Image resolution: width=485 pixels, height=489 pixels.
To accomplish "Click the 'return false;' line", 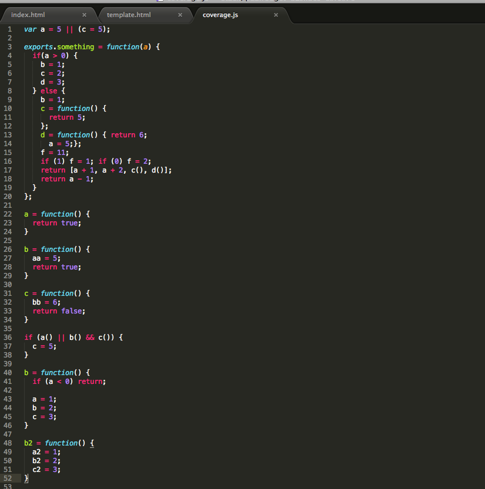I will coord(59,311).
